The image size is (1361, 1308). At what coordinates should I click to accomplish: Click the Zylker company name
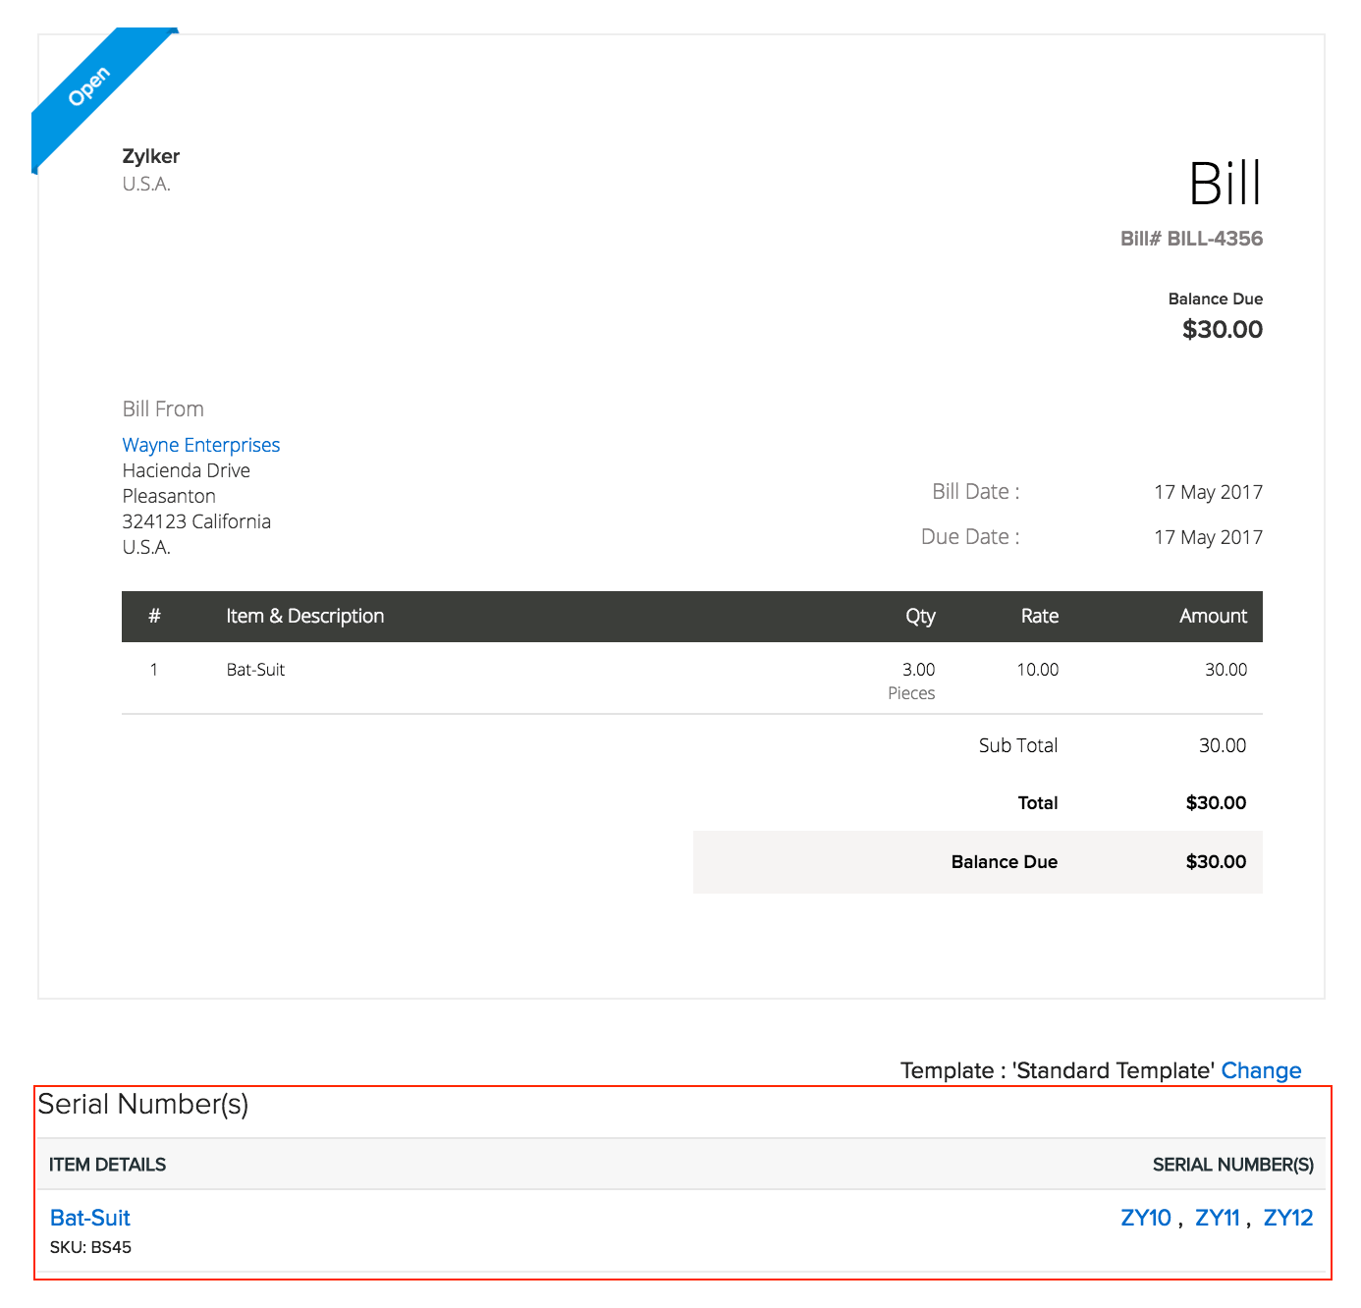point(151,156)
